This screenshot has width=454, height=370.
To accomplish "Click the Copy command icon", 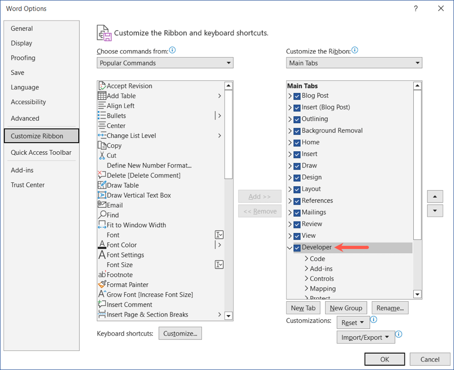I will (x=102, y=145).
